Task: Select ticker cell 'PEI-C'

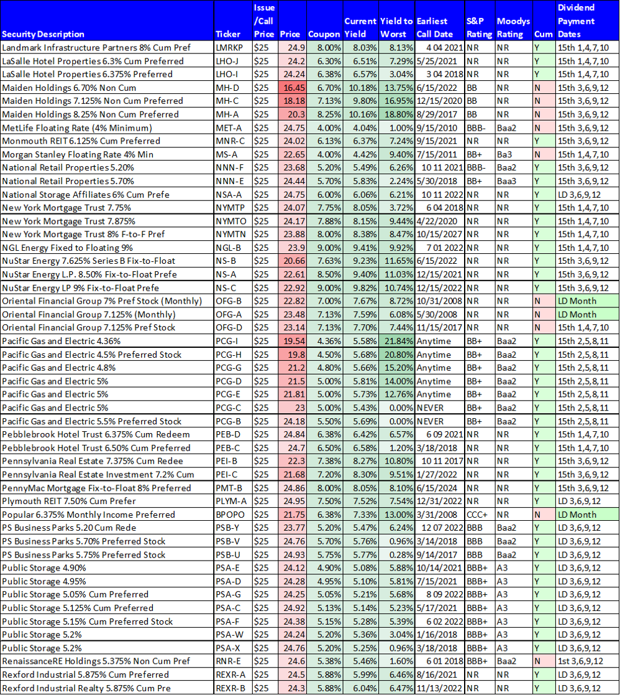Action: (x=233, y=474)
